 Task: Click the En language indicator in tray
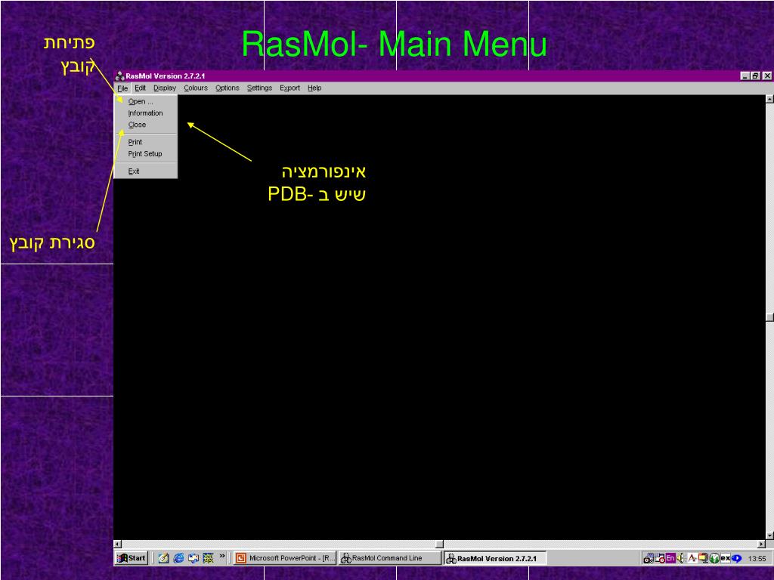pos(670,558)
